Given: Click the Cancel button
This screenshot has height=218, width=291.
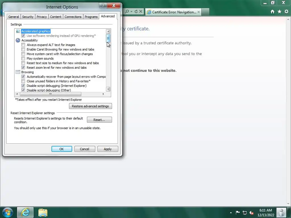Looking at the screenshot, I should click(85, 149).
